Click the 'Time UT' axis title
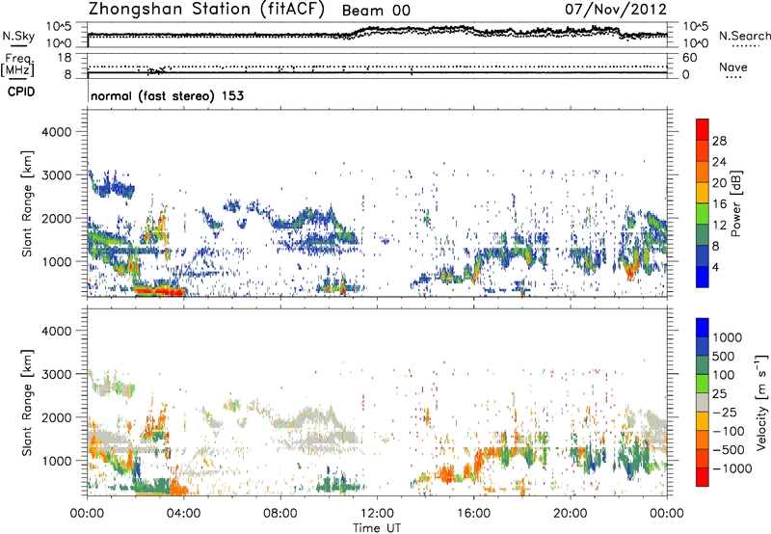Image resolution: width=771 pixels, height=534 pixels. click(377, 528)
